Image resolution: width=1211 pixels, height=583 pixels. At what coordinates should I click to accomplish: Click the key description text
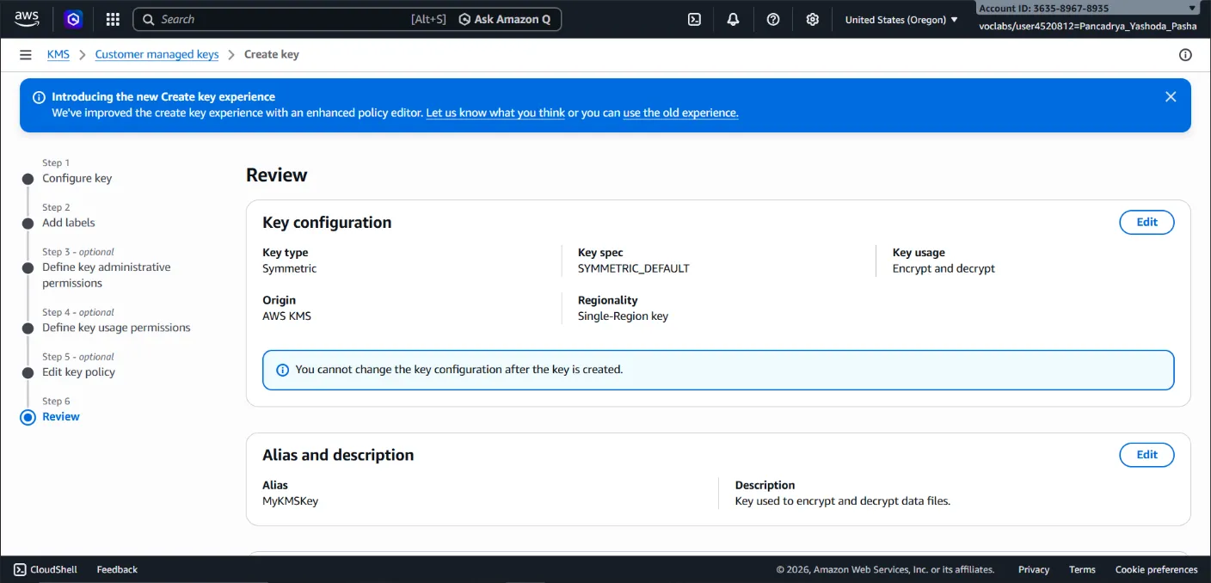tap(843, 500)
